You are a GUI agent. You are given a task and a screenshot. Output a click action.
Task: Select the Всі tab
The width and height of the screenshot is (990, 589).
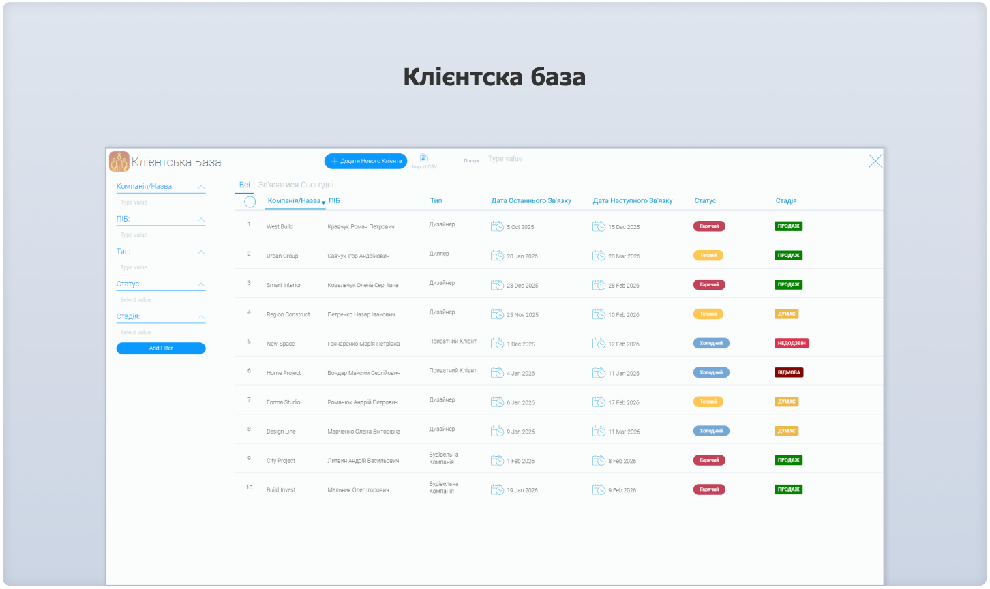(x=244, y=184)
